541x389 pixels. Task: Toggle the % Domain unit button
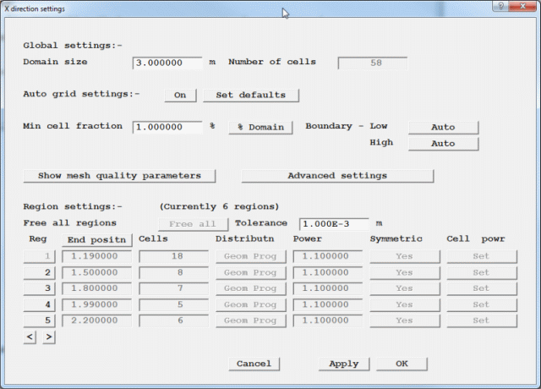[x=260, y=127]
